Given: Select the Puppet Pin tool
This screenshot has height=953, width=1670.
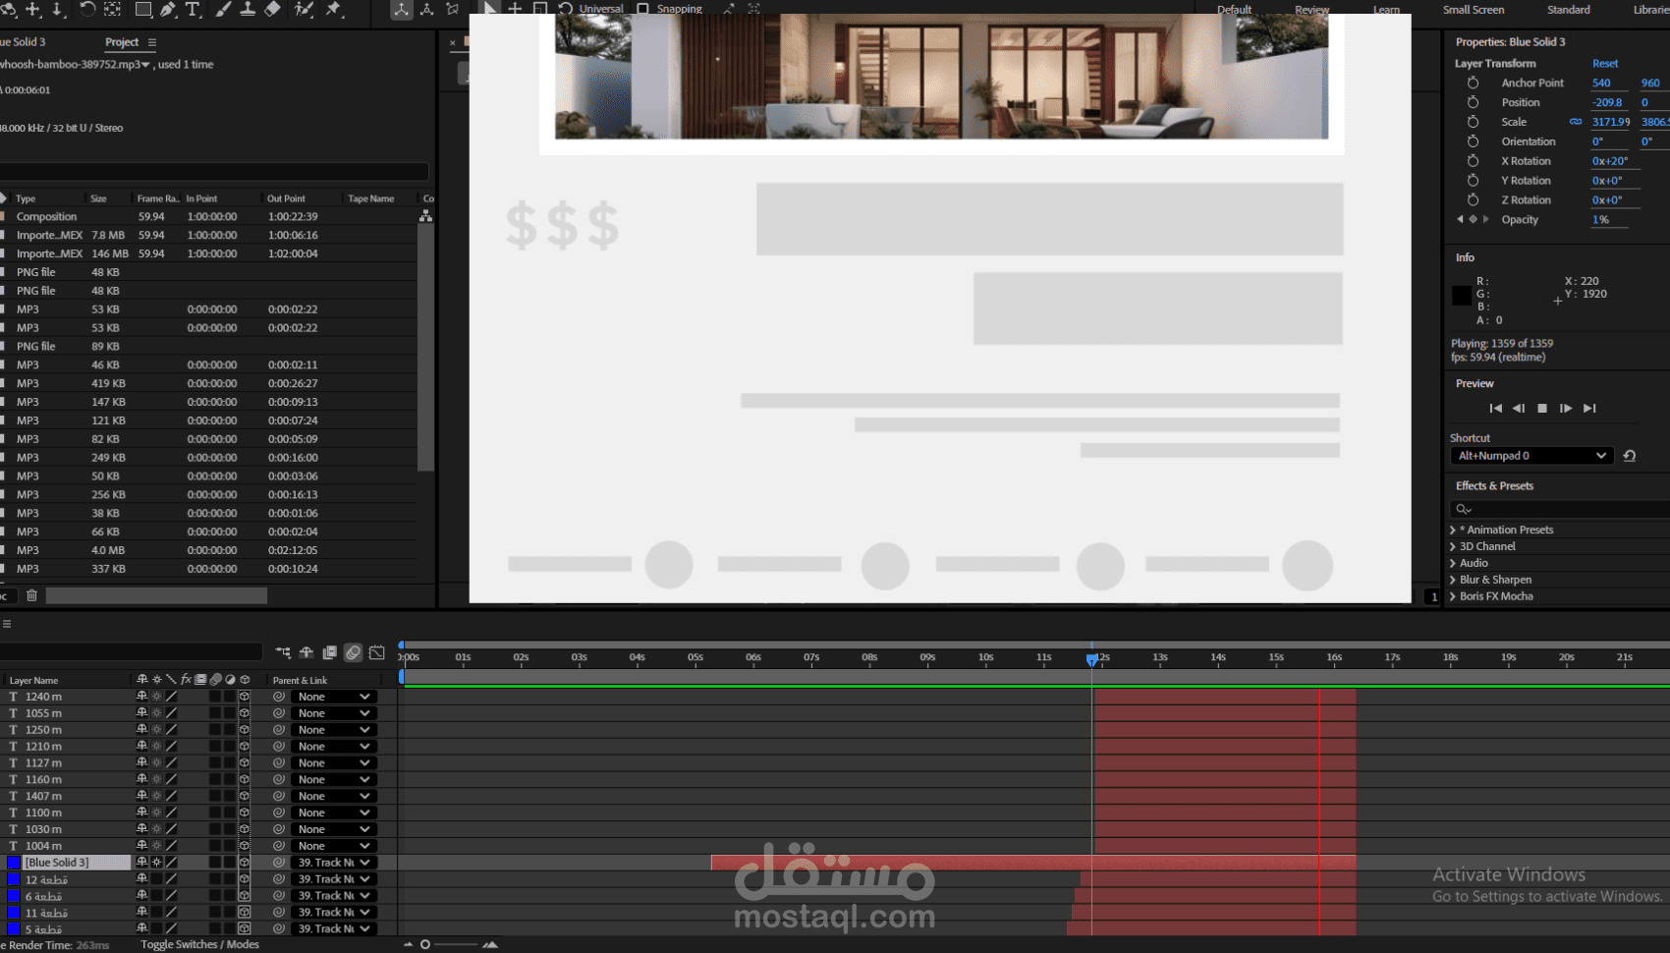Looking at the screenshot, I should 334,10.
